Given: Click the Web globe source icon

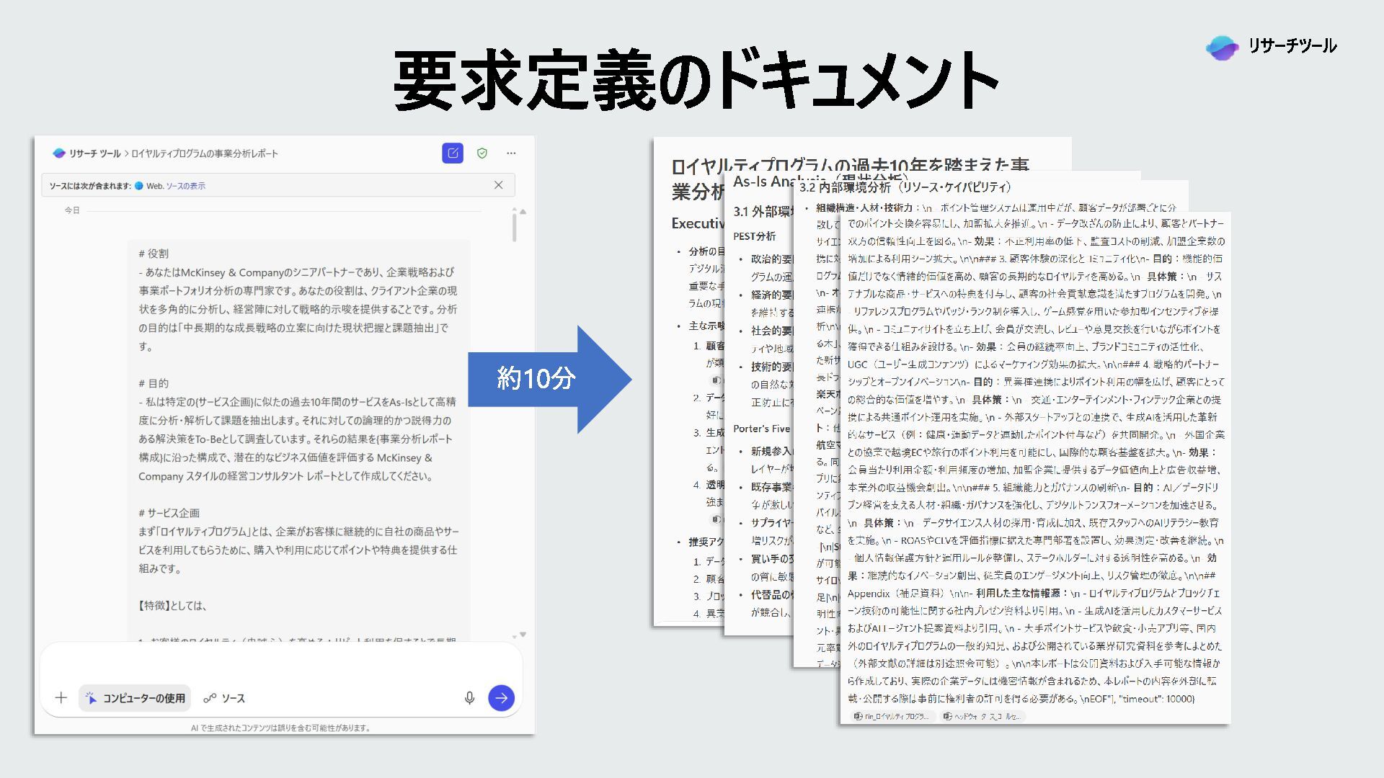Looking at the screenshot, I should (139, 186).
